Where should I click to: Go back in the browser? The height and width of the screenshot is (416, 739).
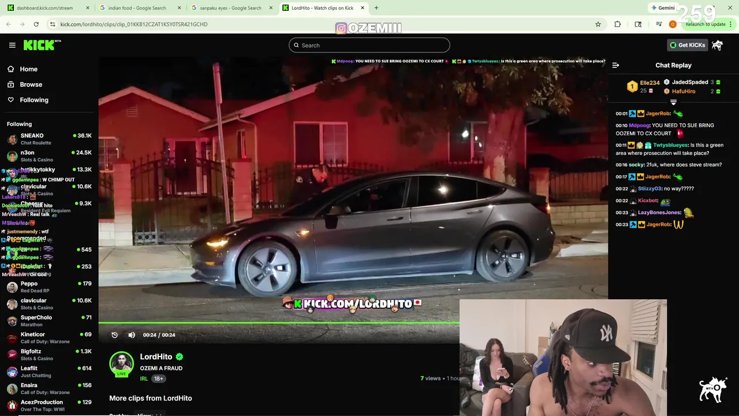click(9, 24)
